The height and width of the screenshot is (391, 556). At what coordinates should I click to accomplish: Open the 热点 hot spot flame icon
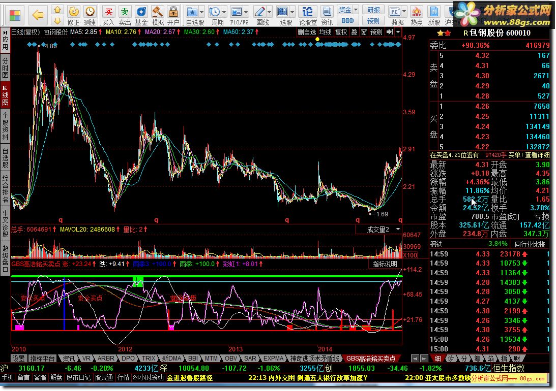click(x=417, y=12)
